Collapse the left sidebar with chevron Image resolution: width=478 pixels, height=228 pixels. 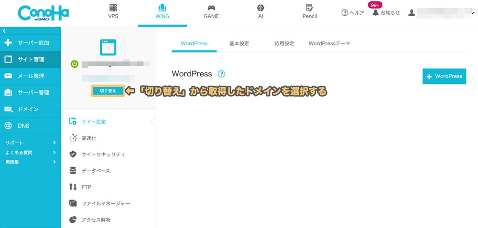pyautogui.click(x=4, y=31)
